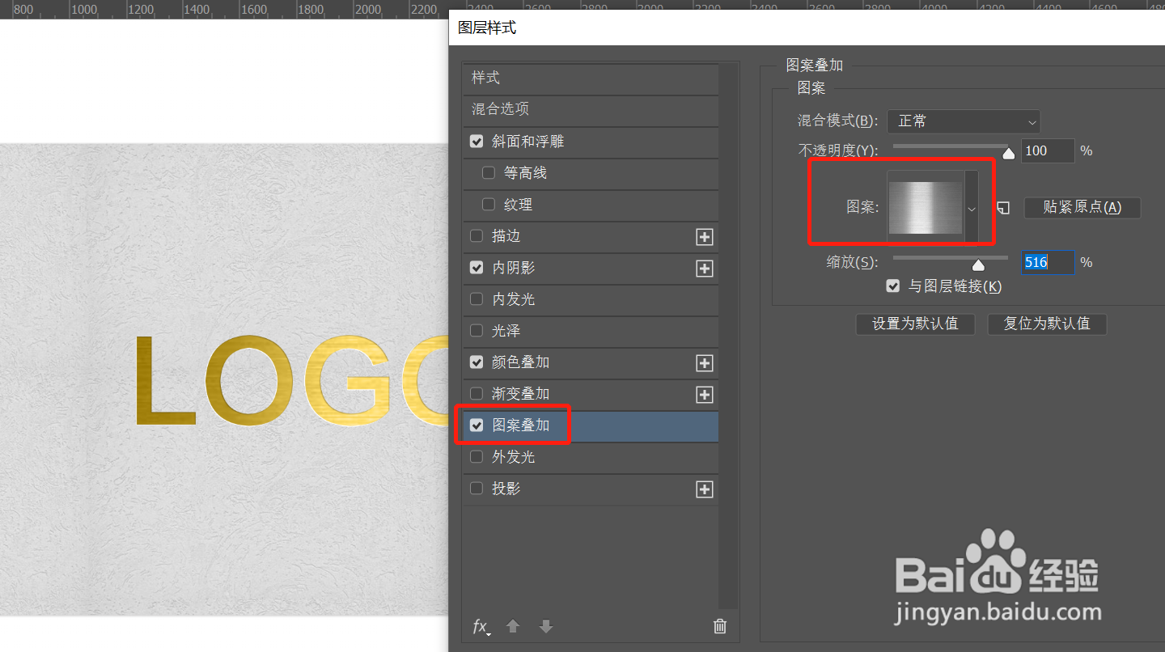Adjust the 不透明度 slider handle
This screenshot has width=1165, height=652.
(1008, 154)
